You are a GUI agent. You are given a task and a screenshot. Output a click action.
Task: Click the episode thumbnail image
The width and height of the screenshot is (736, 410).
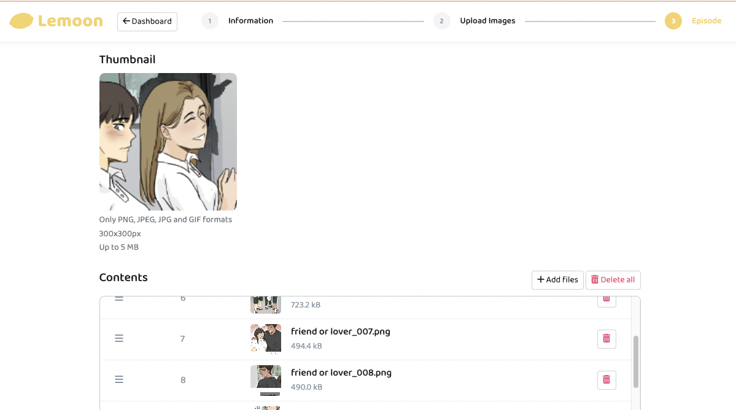click(x=168, y=142)
